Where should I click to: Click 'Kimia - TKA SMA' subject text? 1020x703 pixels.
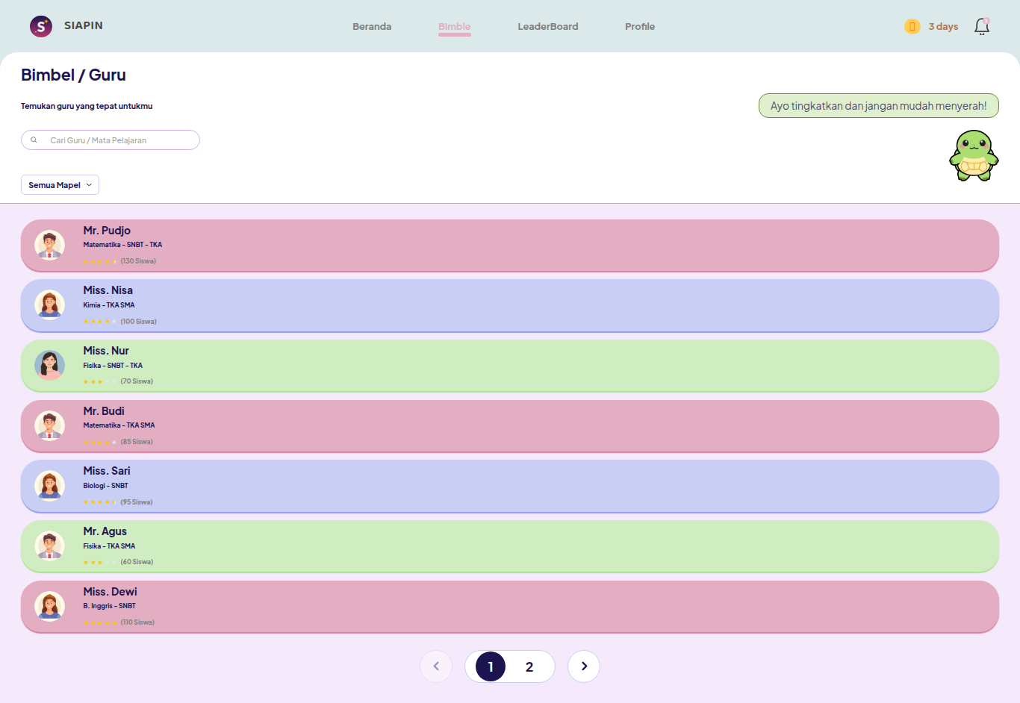[109, 305]
